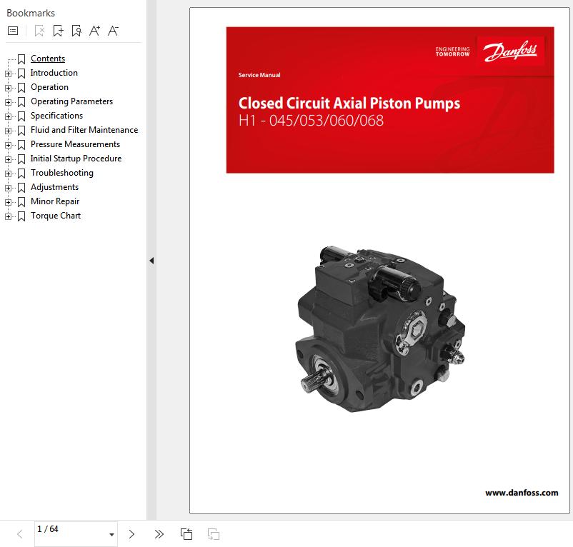Screen dimensions: 573x547
Task: Click the bookmark icon next to Contents
Action: [21, 59]
